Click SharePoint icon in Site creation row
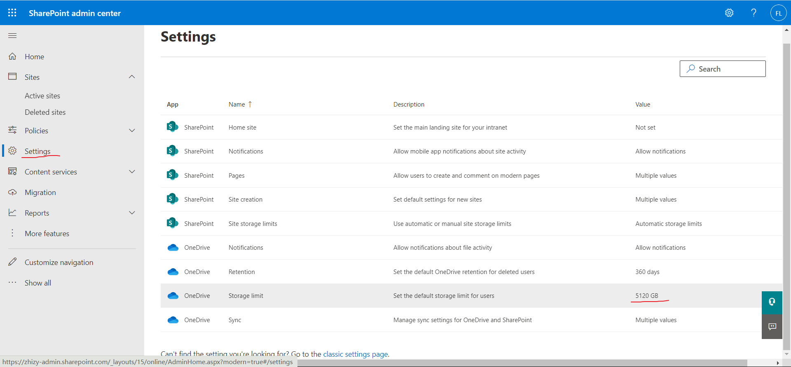 (172, 199)
